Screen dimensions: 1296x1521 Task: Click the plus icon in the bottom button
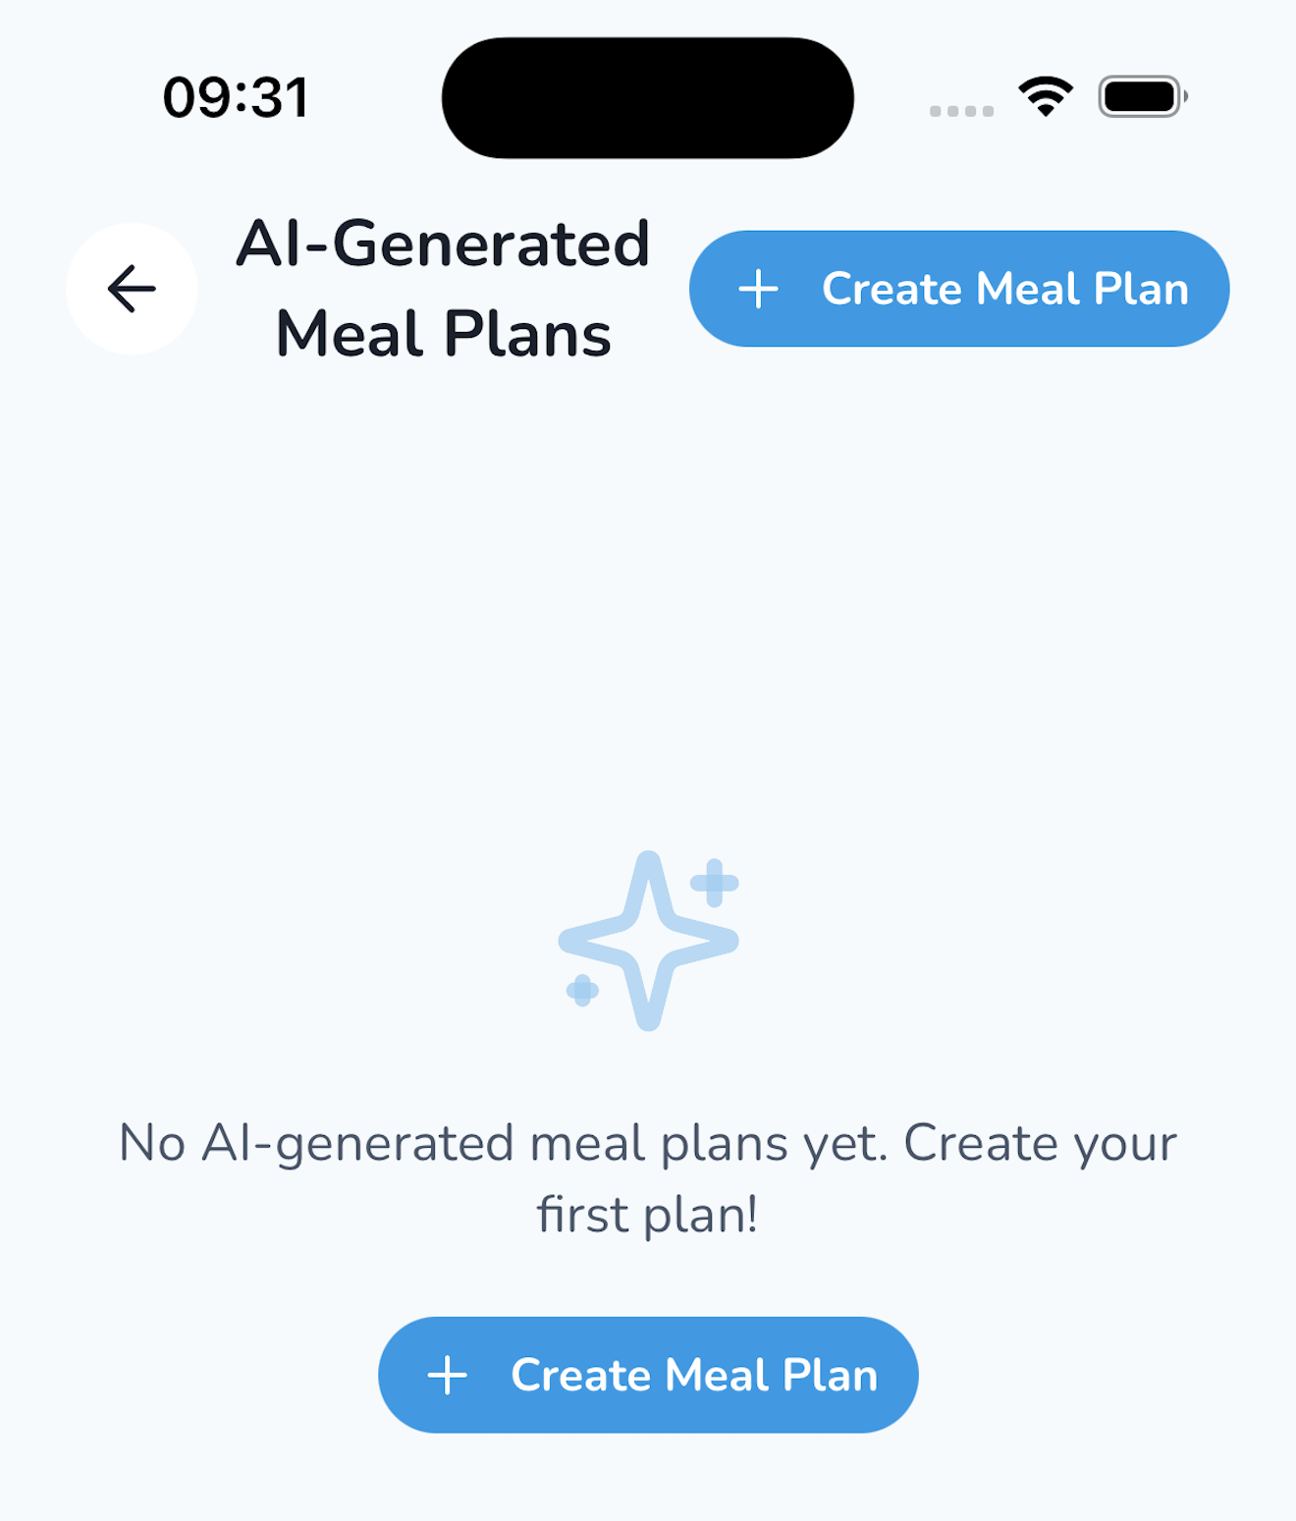point(448,1375)
